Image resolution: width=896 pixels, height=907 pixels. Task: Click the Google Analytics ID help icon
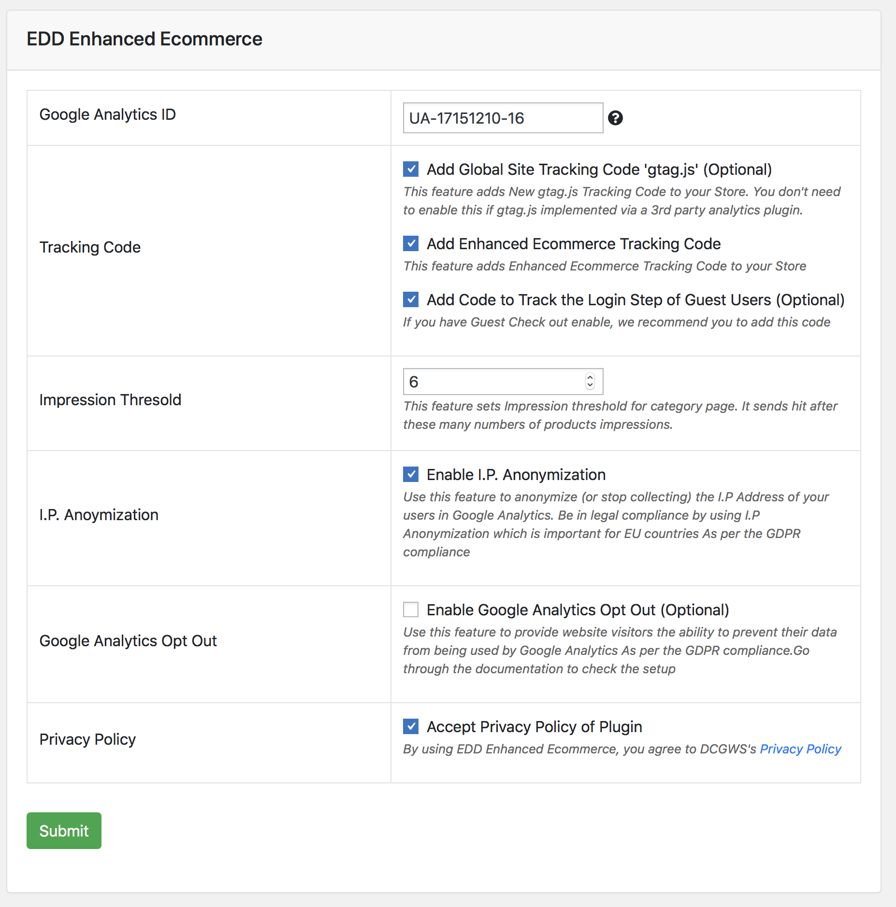click(x=615, y=118)
